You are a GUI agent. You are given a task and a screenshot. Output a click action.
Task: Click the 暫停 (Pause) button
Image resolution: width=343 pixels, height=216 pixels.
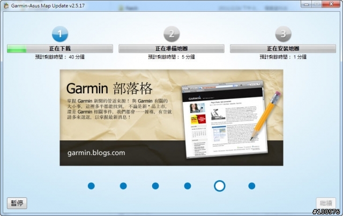(x=17, y=203)
